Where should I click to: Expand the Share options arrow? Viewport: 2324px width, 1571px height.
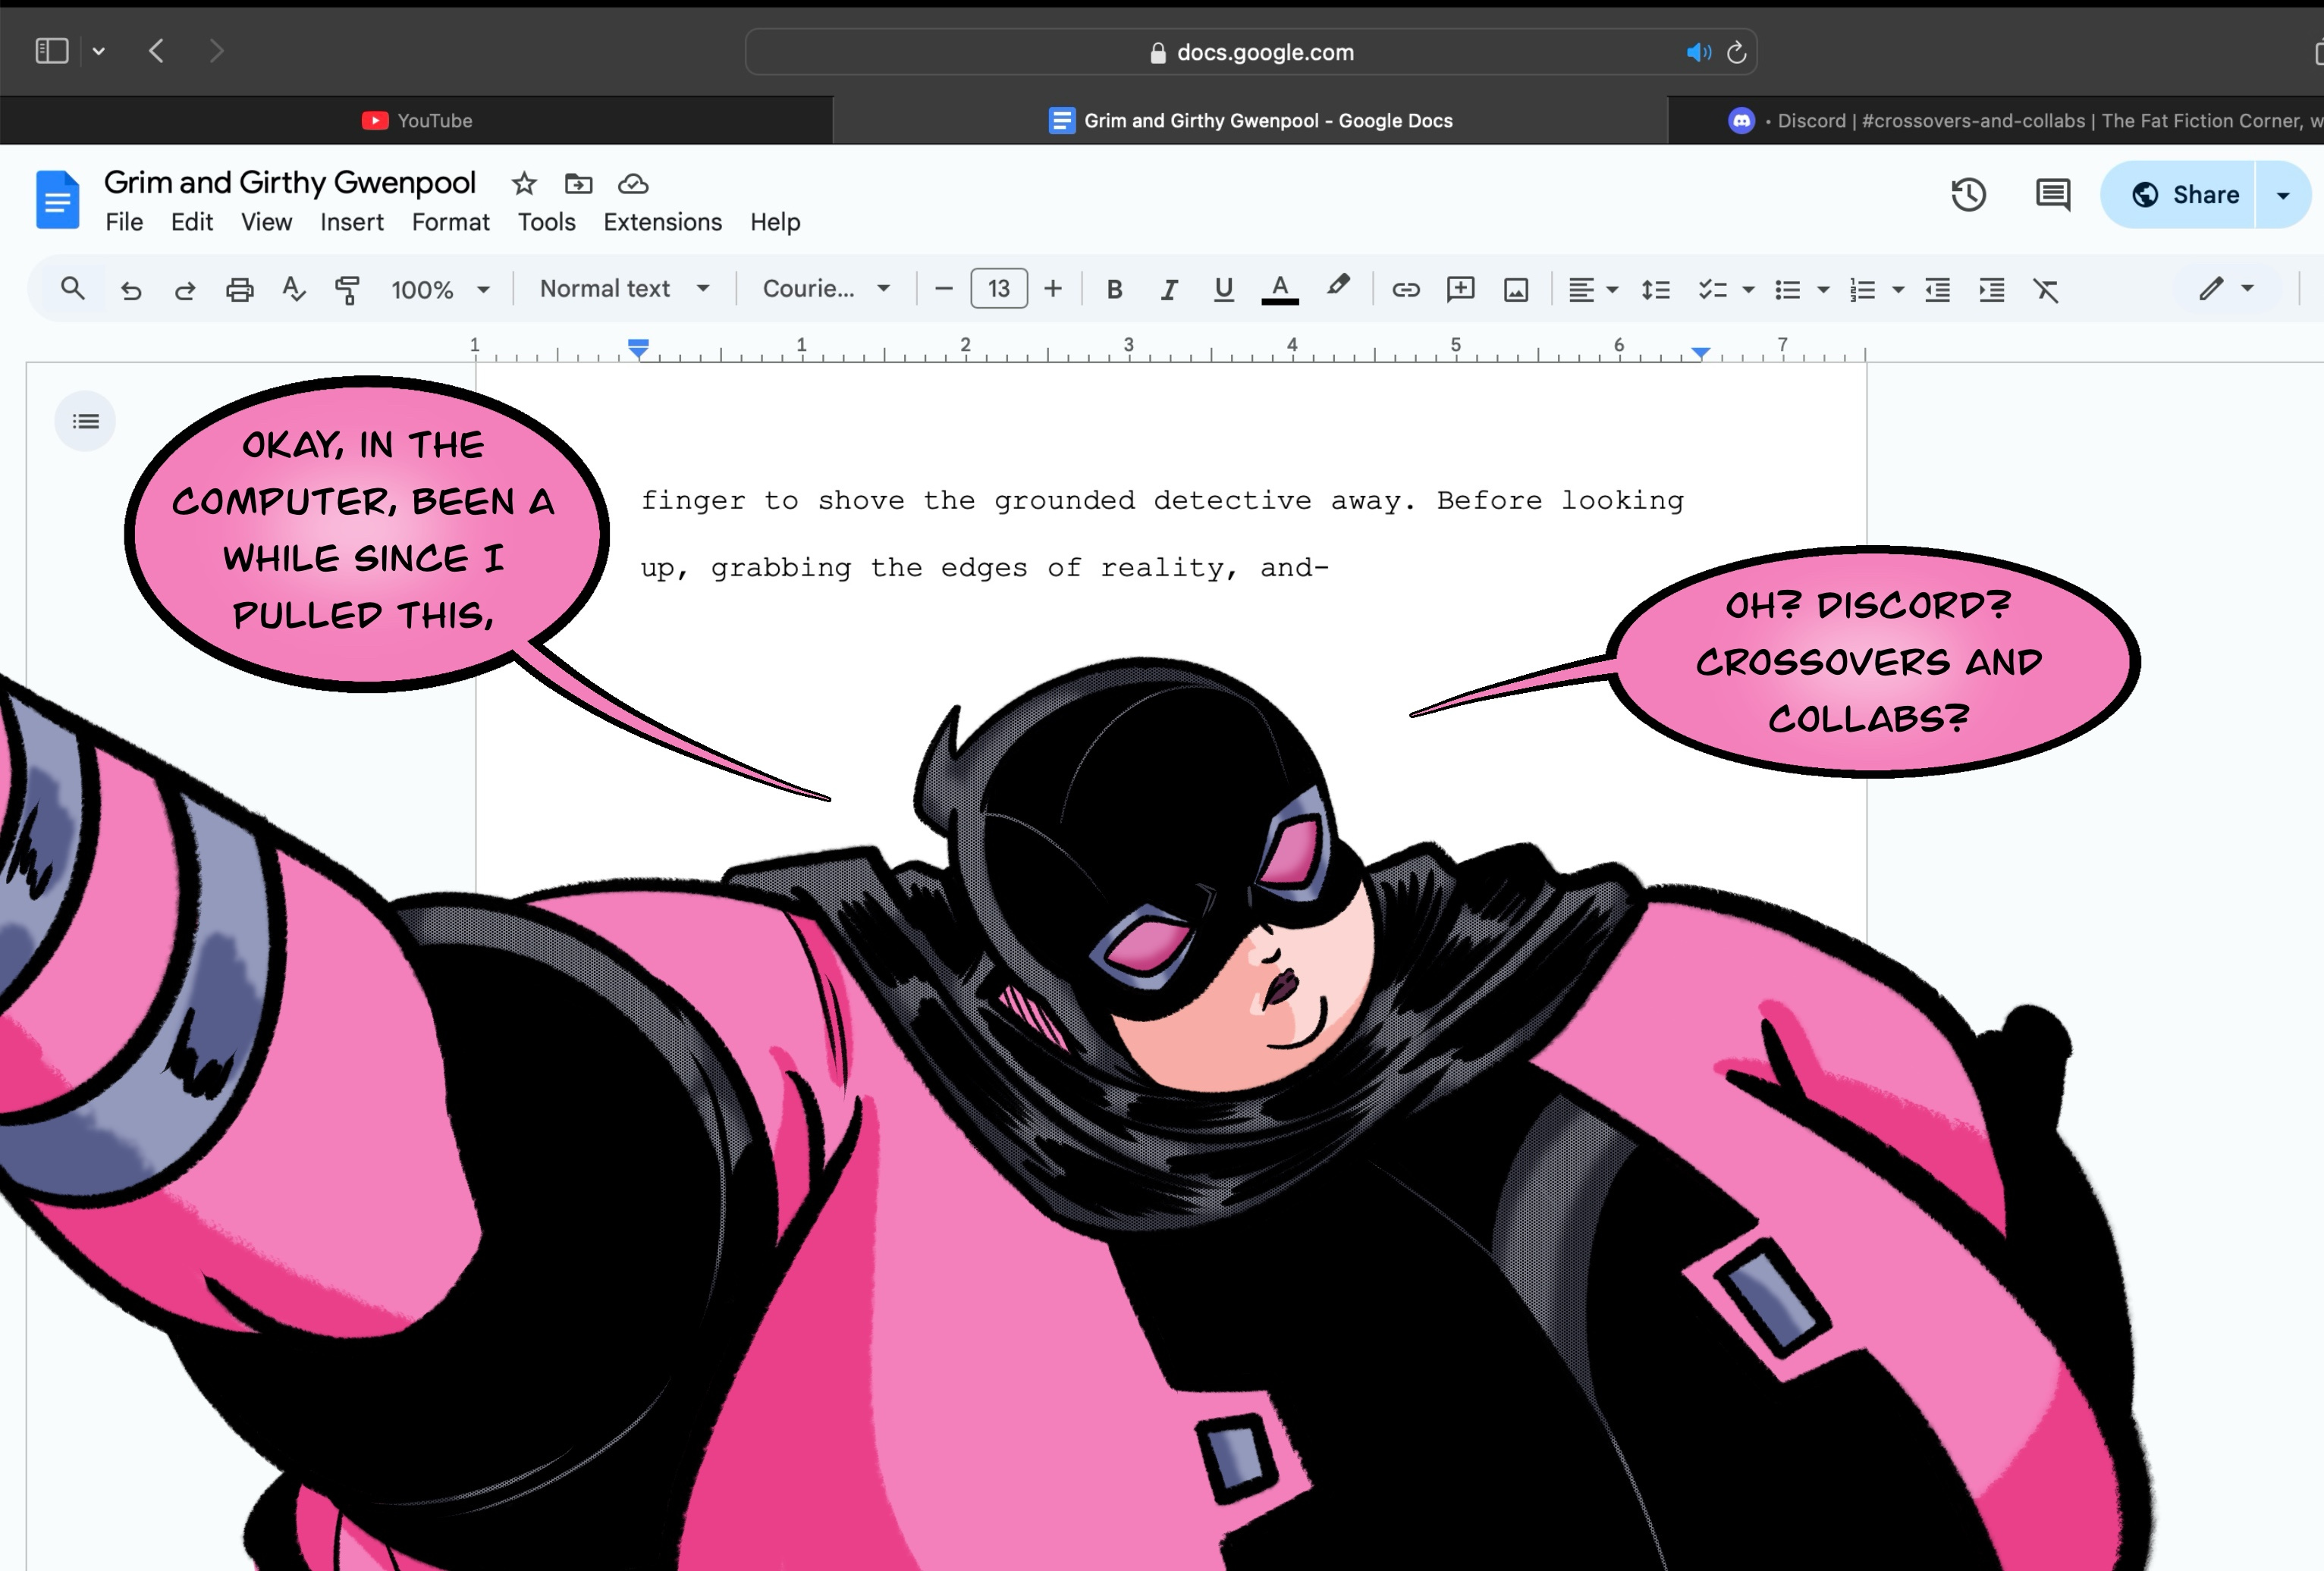pyautogui.click(x=2283, y=195)
